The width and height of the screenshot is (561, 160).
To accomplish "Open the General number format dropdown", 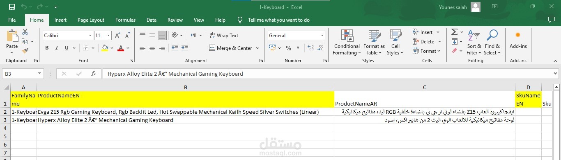I will coord(322,36).
